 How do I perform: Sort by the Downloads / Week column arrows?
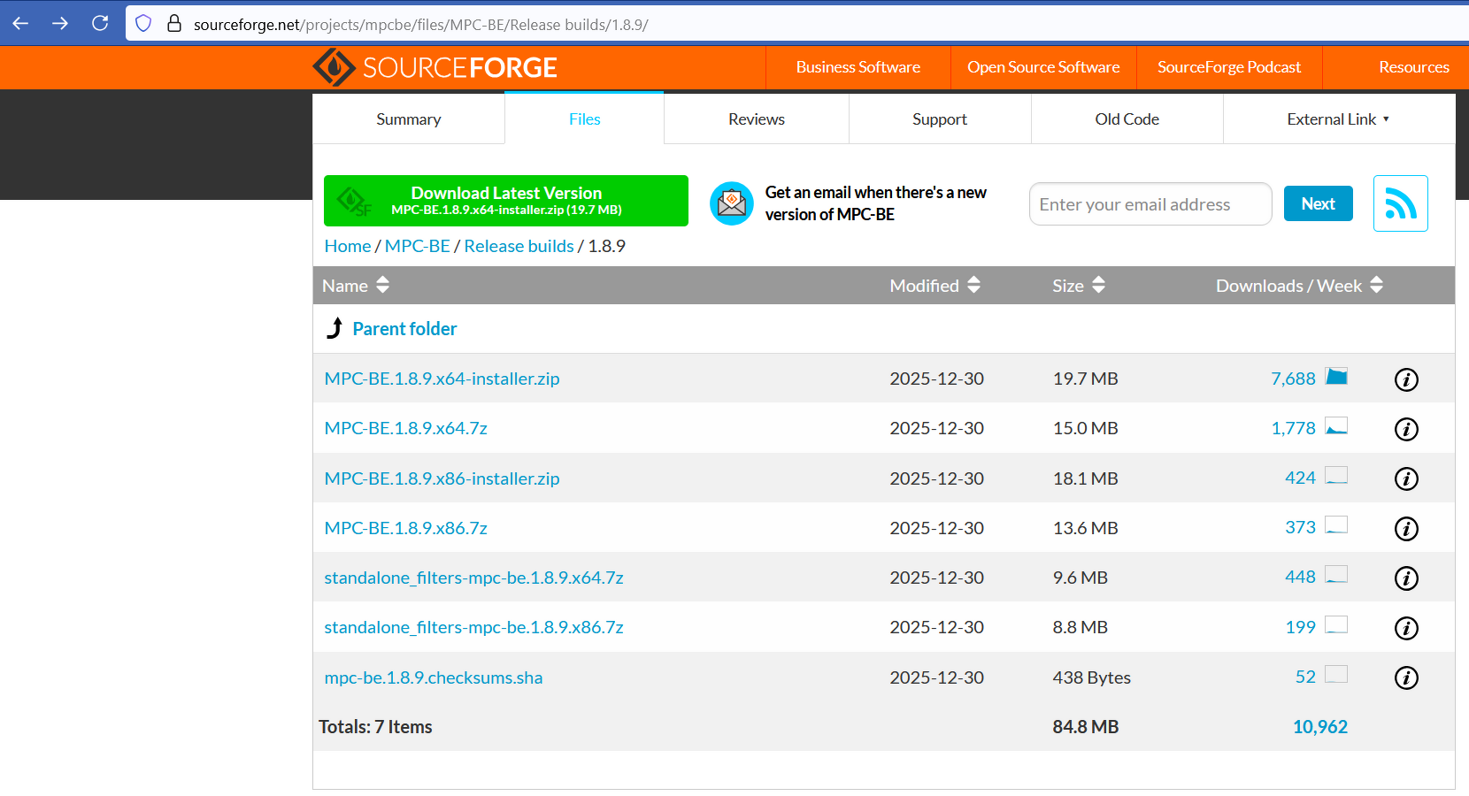(x=1376, y=285)
